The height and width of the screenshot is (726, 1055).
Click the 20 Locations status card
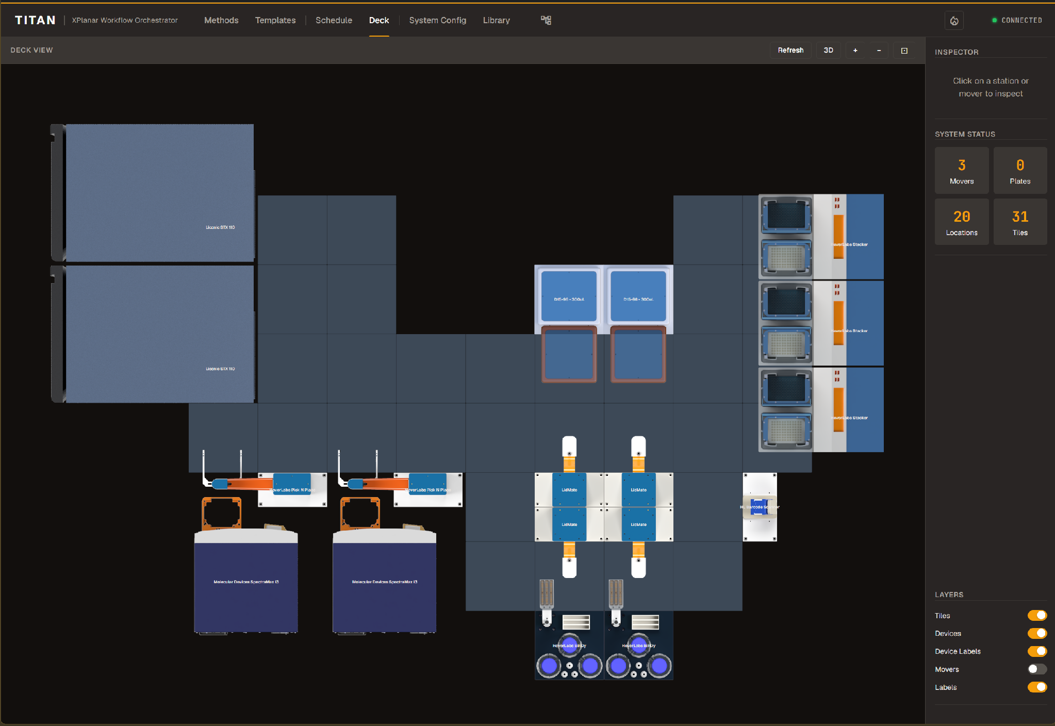(962, 222)
